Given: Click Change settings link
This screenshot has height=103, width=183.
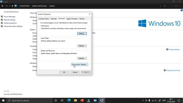Looking at the screenshot, I should [x=174, y=49].
